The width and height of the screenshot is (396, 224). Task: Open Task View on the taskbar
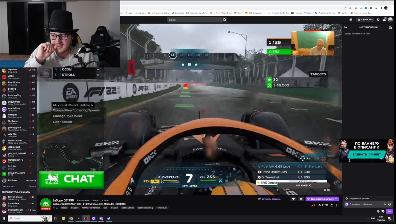click(x=56, y=218)
